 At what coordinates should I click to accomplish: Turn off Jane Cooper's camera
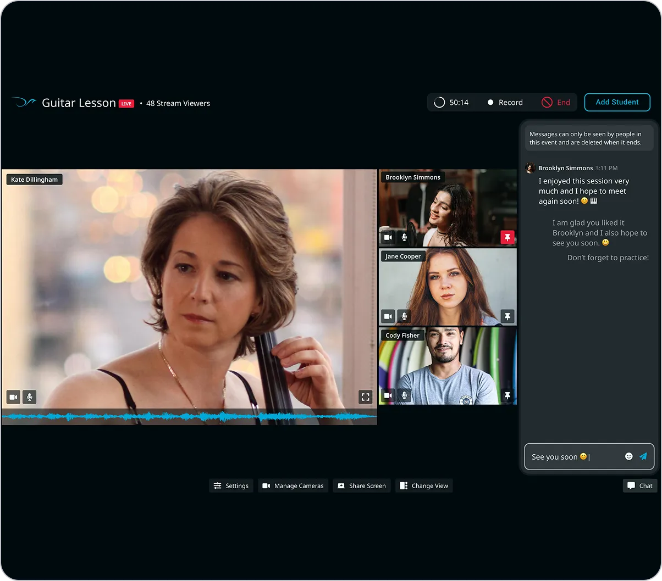[x=388, y=316]
